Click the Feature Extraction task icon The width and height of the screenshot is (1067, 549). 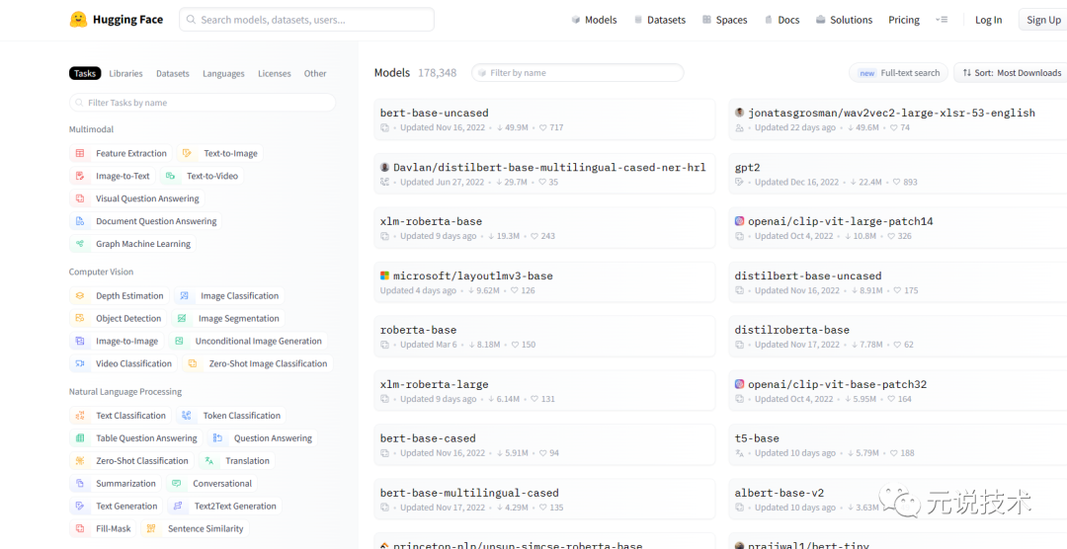(x=80, y=154)
